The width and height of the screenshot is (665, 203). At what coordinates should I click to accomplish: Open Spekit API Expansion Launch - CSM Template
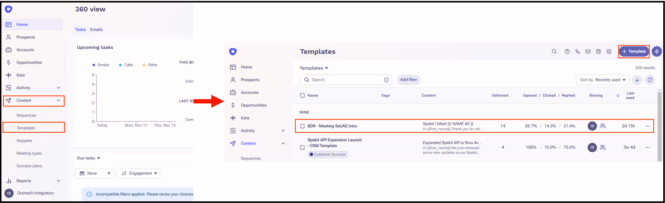335,143
